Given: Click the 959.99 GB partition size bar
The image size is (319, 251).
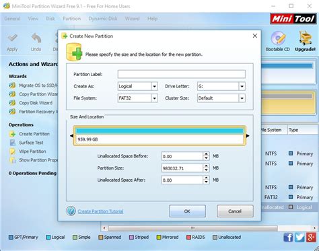Looking at the screenshot, I should pyautogui.click(x=159, y=136).
